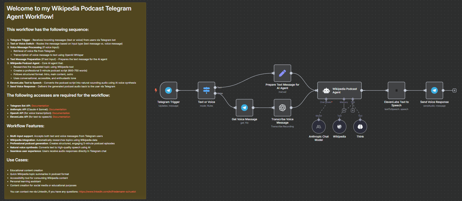
Task: Click the 'Voice Message Processing' list step
Action: point(35,47)
